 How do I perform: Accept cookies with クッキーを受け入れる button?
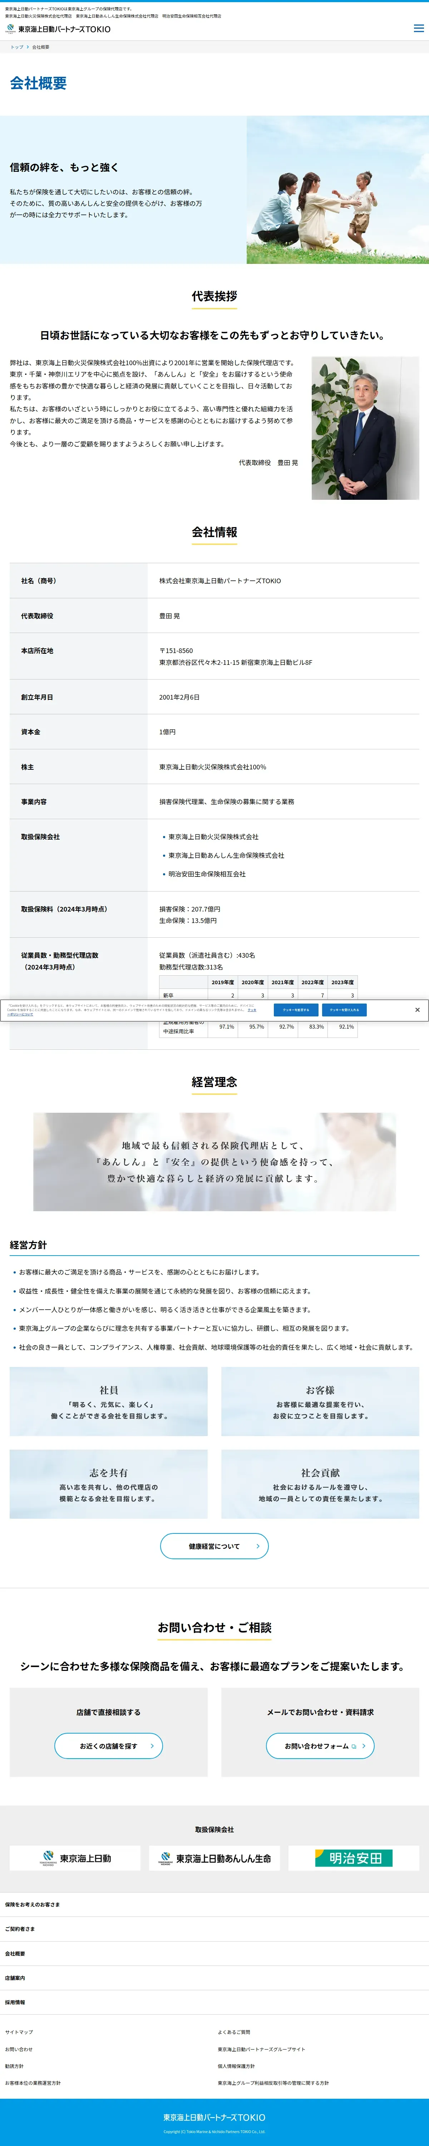point(344,1010)
